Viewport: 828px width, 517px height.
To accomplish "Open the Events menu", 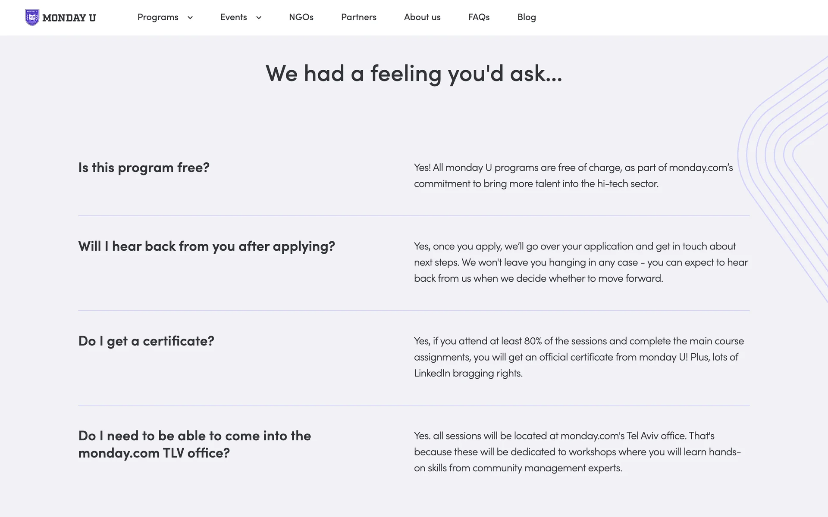I will 234,17.
